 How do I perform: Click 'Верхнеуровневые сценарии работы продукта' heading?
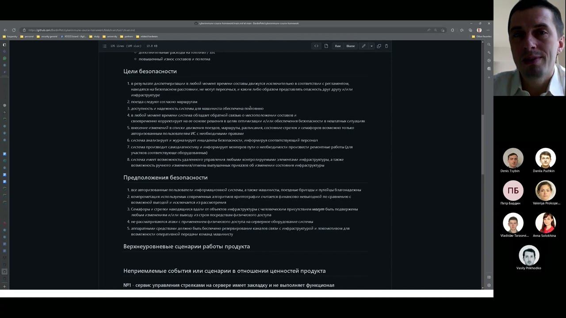click(x=187, y=246)
